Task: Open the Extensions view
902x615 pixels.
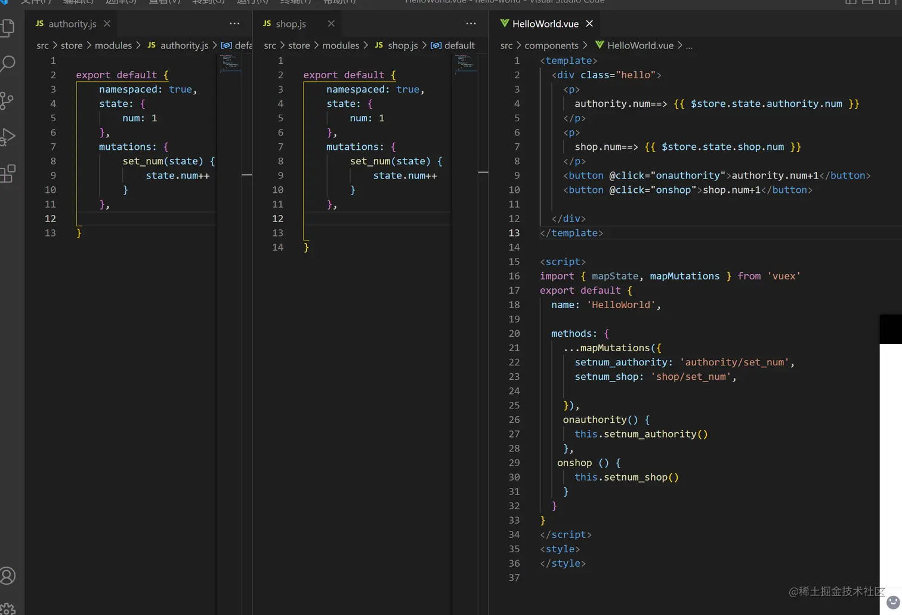Action: click(8, 173)
